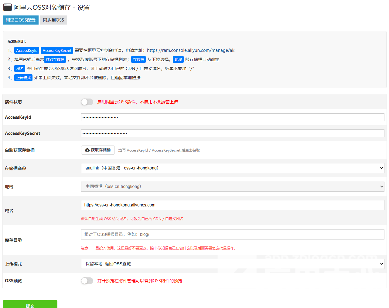Click the red 注意 warning under 保存目录
Viewport: 389px width, 308px height.
tap(159, 248)
